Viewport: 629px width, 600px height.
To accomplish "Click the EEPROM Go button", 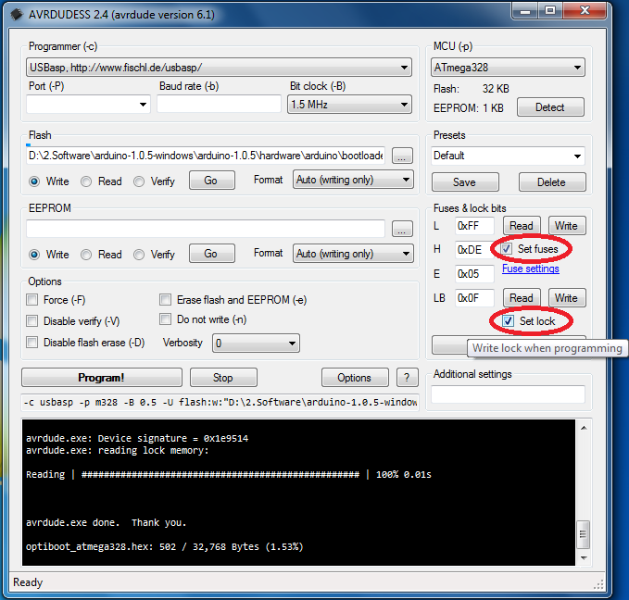I will tap(212, 254).
